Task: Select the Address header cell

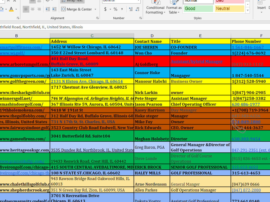Action: coord(92,41)
